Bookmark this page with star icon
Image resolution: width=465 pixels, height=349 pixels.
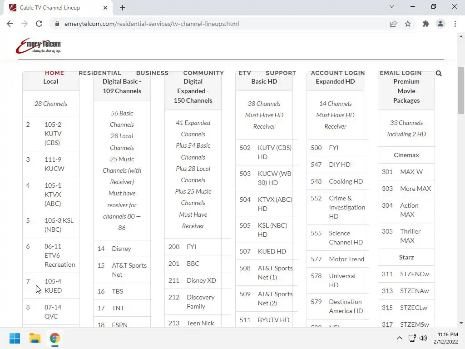(408, 24)
